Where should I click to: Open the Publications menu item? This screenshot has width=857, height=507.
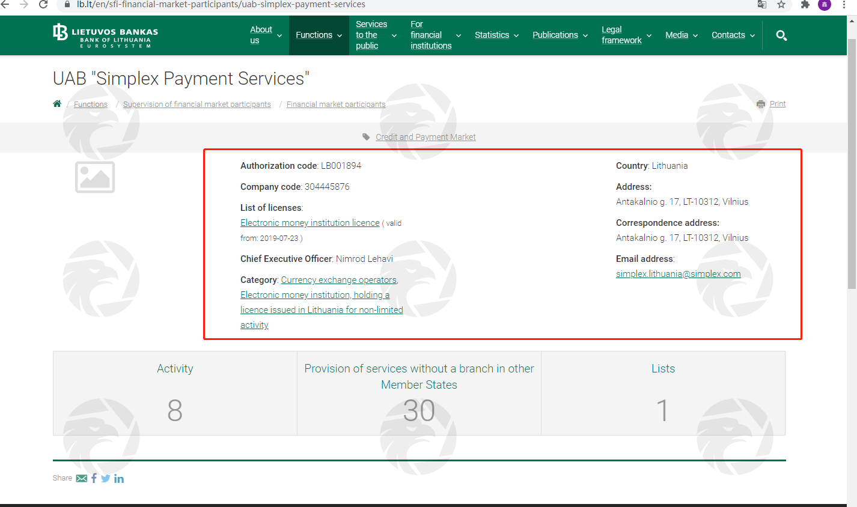click(x=555, y=35)
